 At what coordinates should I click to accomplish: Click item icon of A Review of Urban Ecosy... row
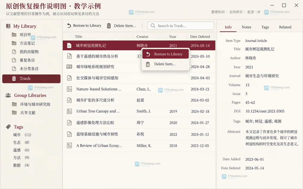[x=69, y=146]
